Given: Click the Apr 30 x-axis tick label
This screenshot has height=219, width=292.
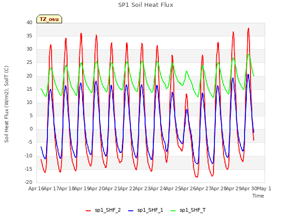Looking at the screenshot, I should pos(250,188).
